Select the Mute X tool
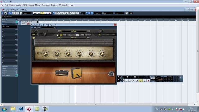The image size is (199, 112). 67,13
